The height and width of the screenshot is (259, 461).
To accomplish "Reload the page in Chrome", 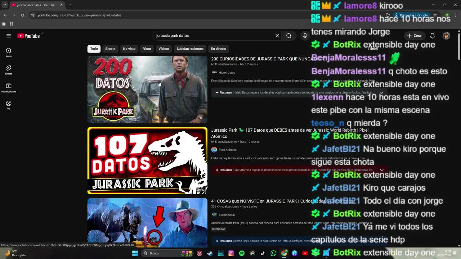I will pyautogui.click(x=22, y=15).
